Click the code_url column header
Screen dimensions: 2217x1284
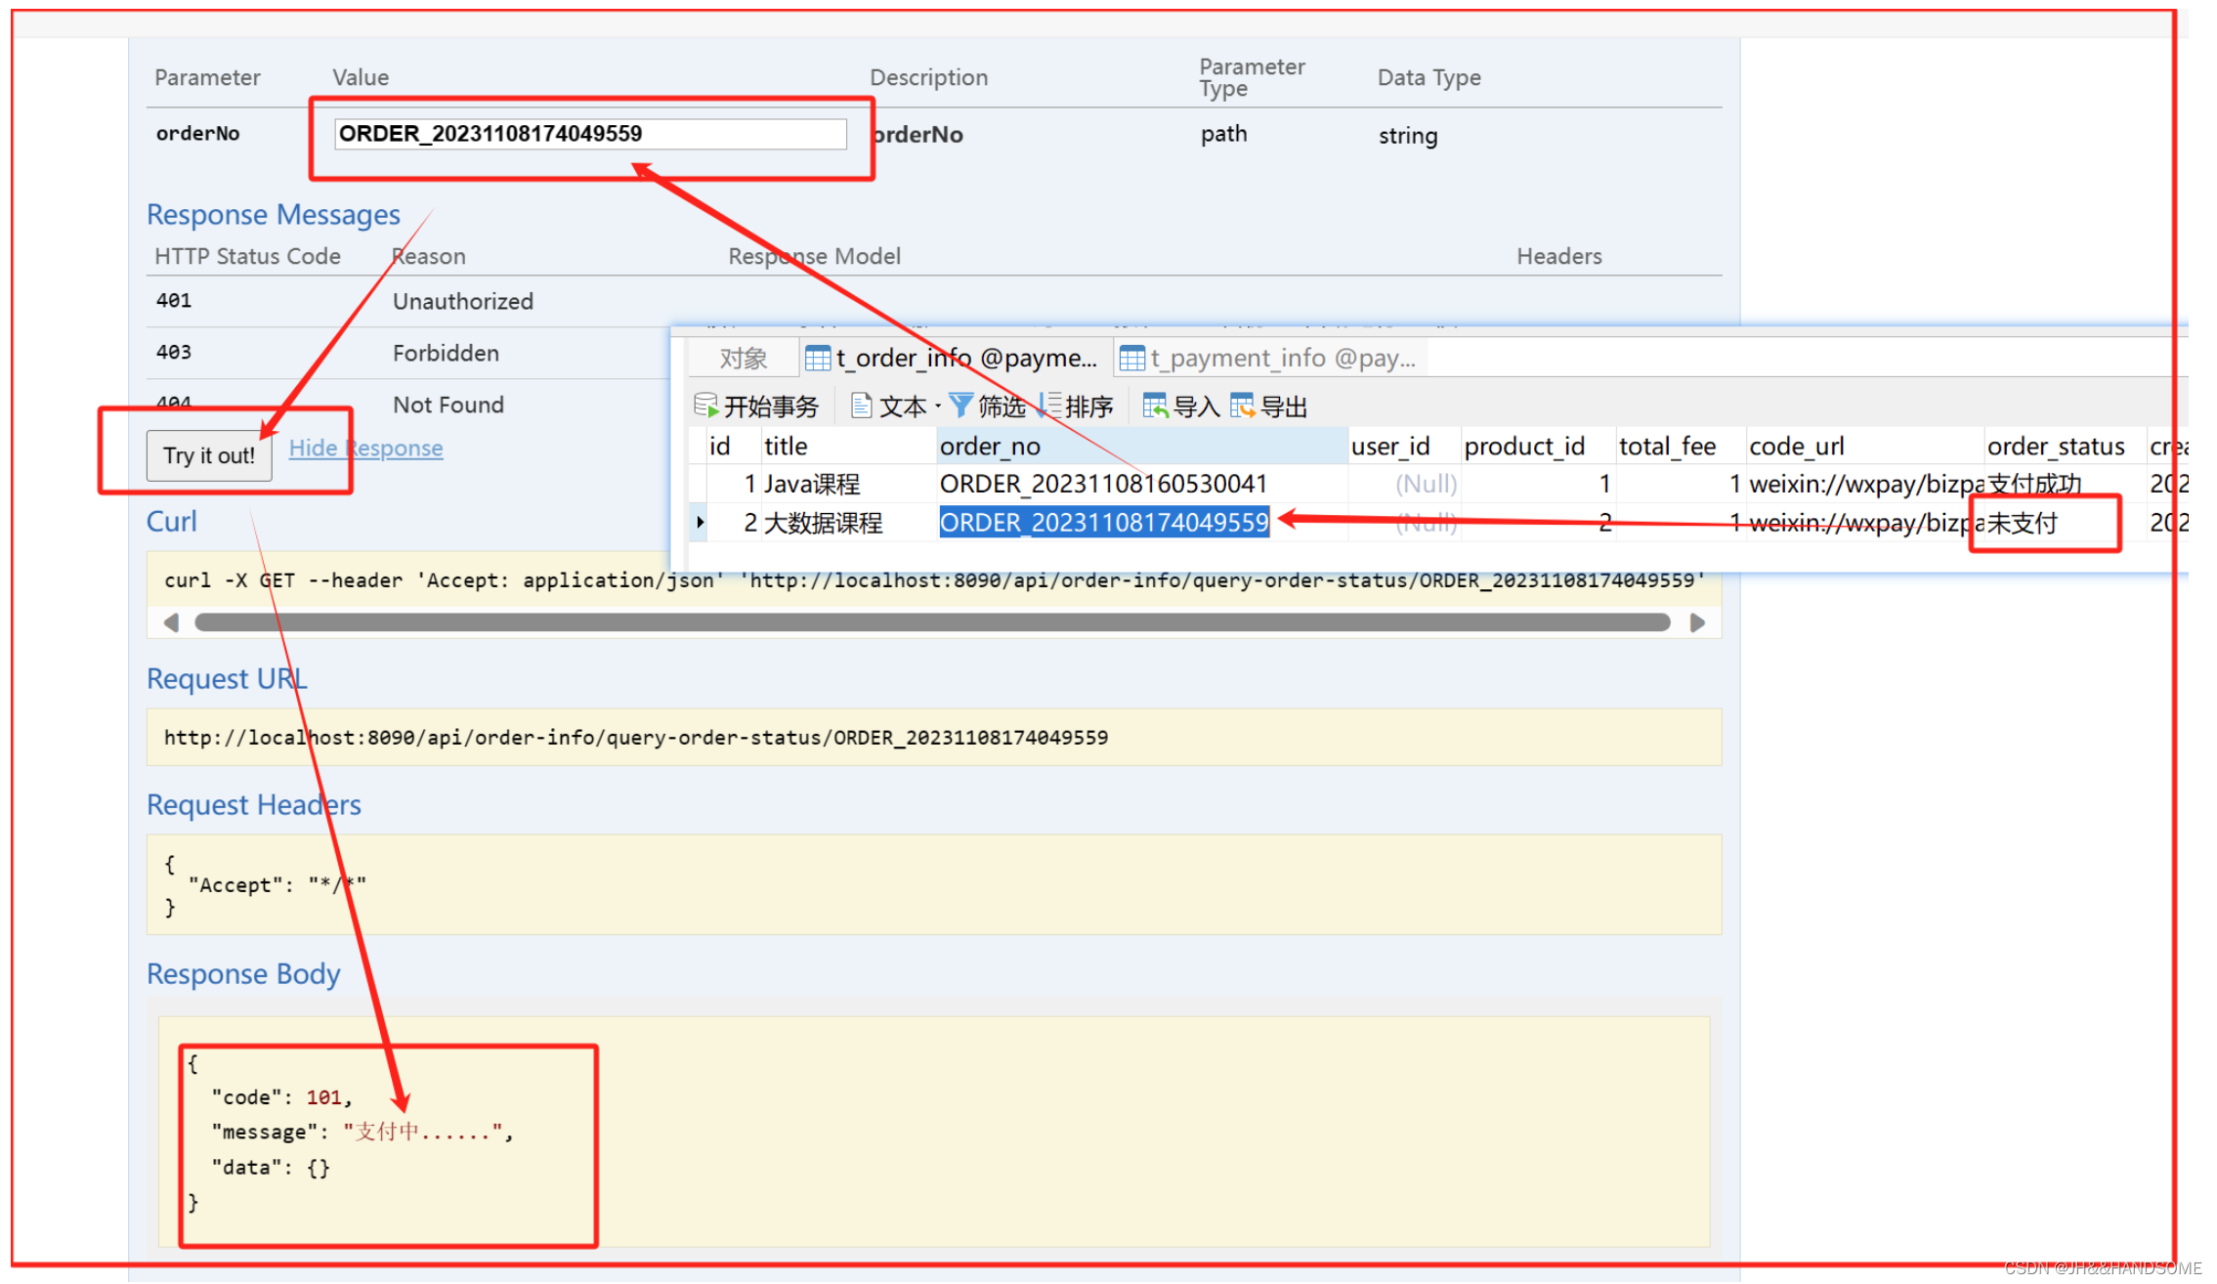click(x=1864, y=447)
